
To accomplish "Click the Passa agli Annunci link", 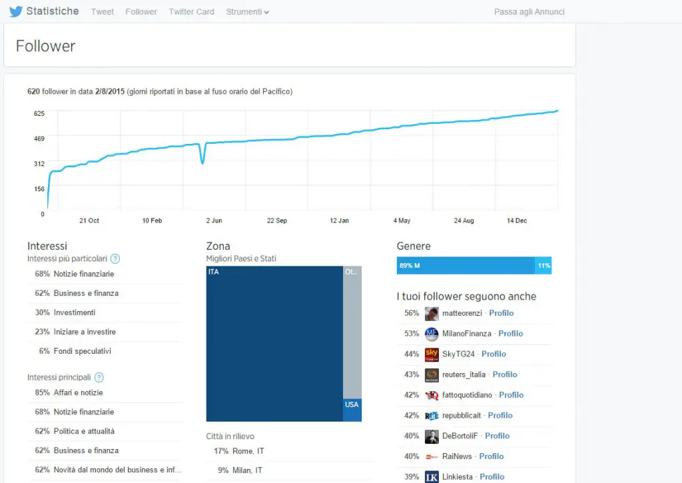I will pyautogui.click(x=529, y=12).
